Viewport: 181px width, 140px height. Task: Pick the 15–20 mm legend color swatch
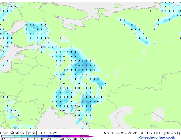point(45,136)
